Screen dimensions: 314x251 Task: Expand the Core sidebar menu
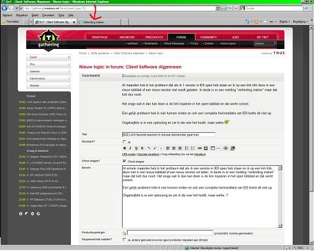tap(48, 57)
